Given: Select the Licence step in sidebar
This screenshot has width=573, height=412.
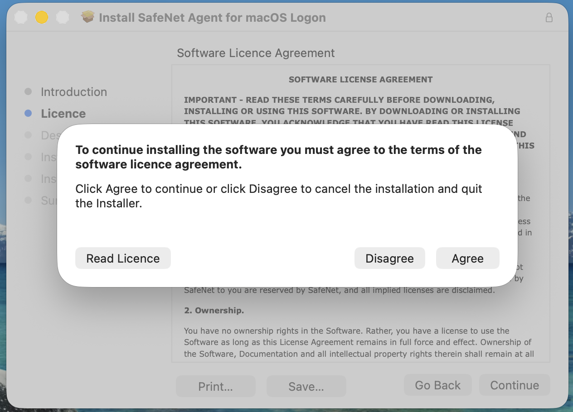Looking at the screenshot, I should tap(63, 114).
